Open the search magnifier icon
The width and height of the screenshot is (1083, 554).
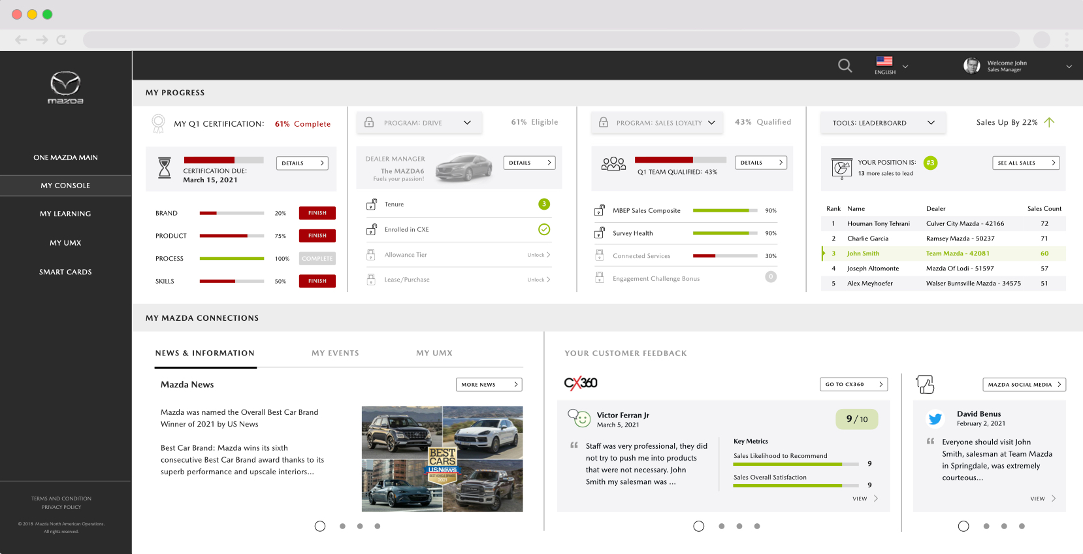coord(845,66)
